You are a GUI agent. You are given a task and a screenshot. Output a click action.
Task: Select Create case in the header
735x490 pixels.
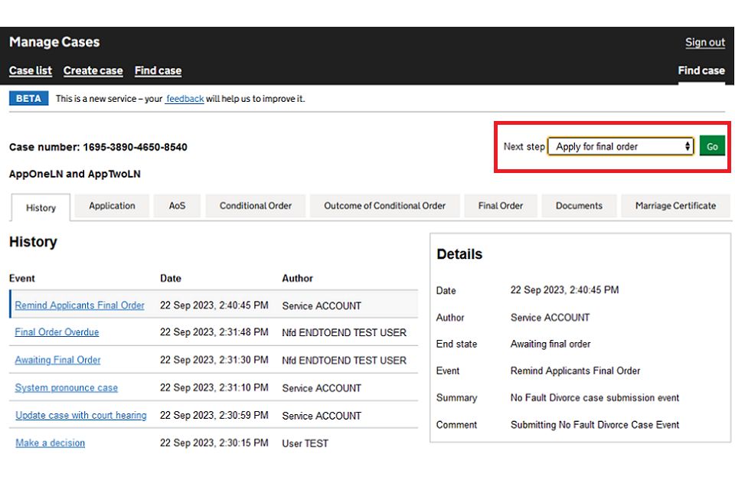[x=93, y=70]
